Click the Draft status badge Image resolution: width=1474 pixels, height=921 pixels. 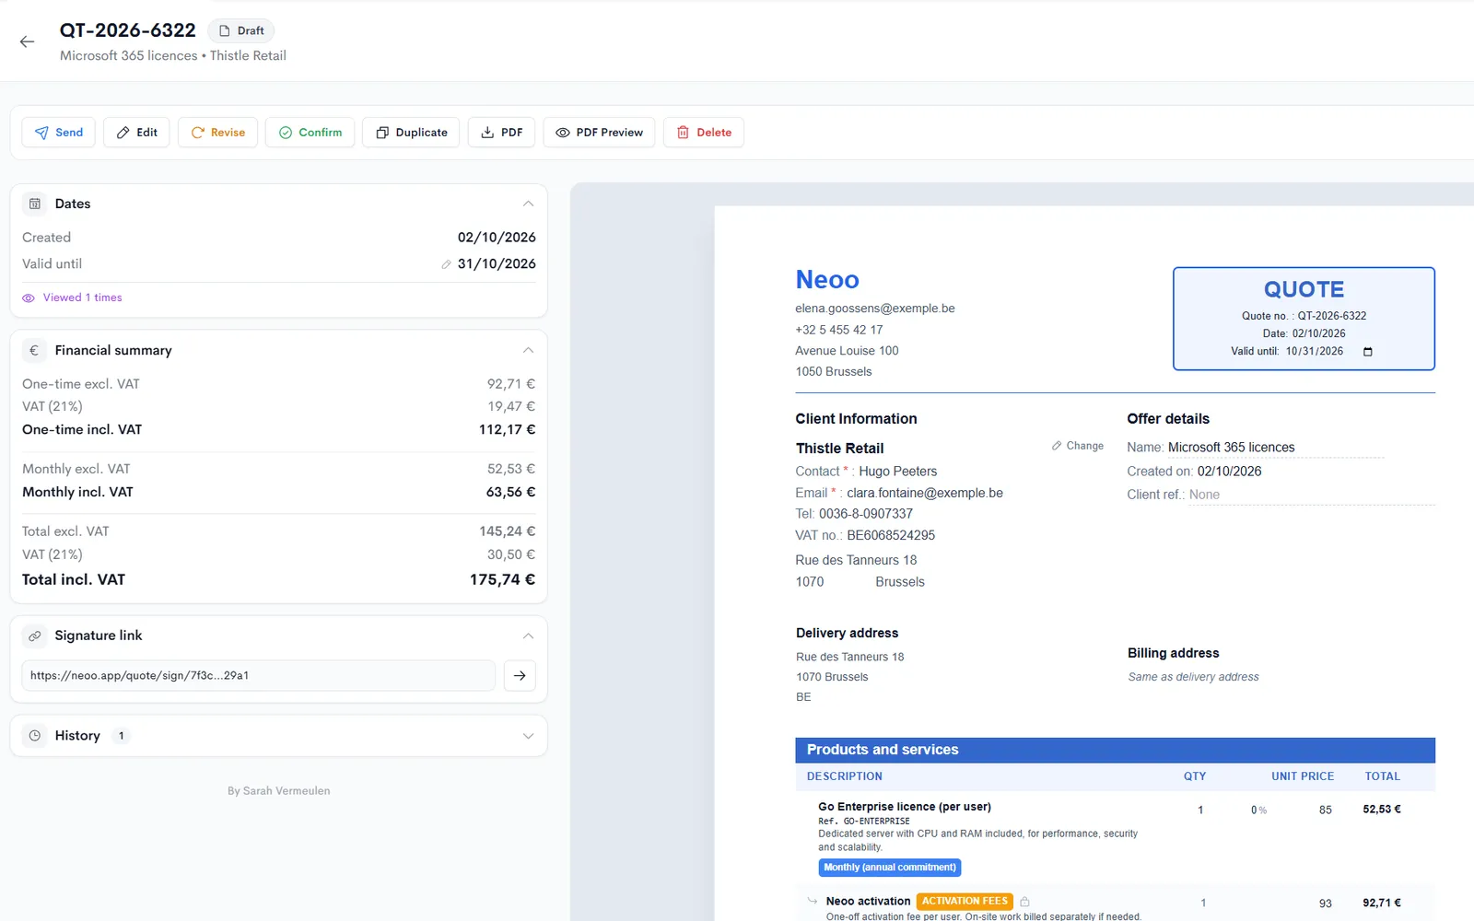pos(241,30)
